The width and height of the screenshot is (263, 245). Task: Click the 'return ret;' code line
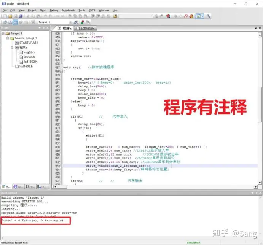[x=81, y=56]
